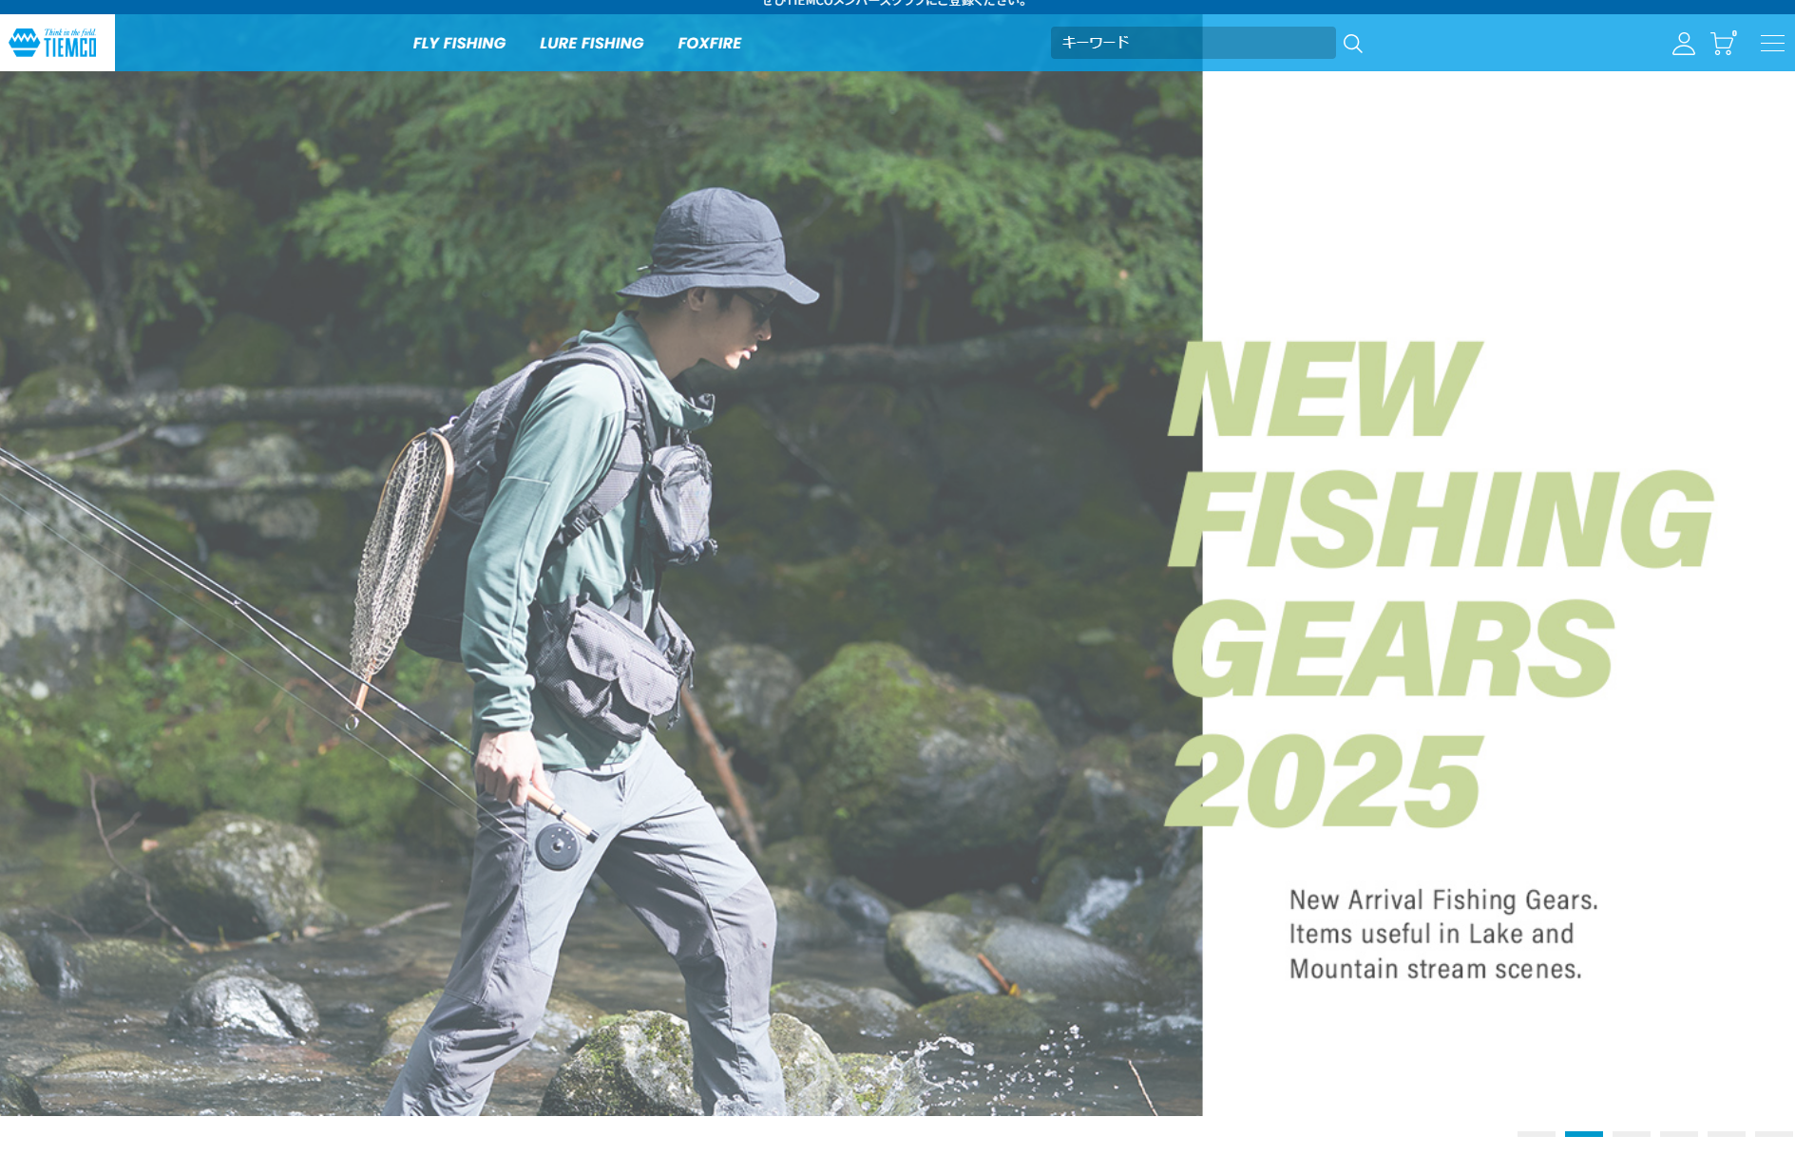
Task: Expand the hamburger menu
Action: coord(1771,43)
